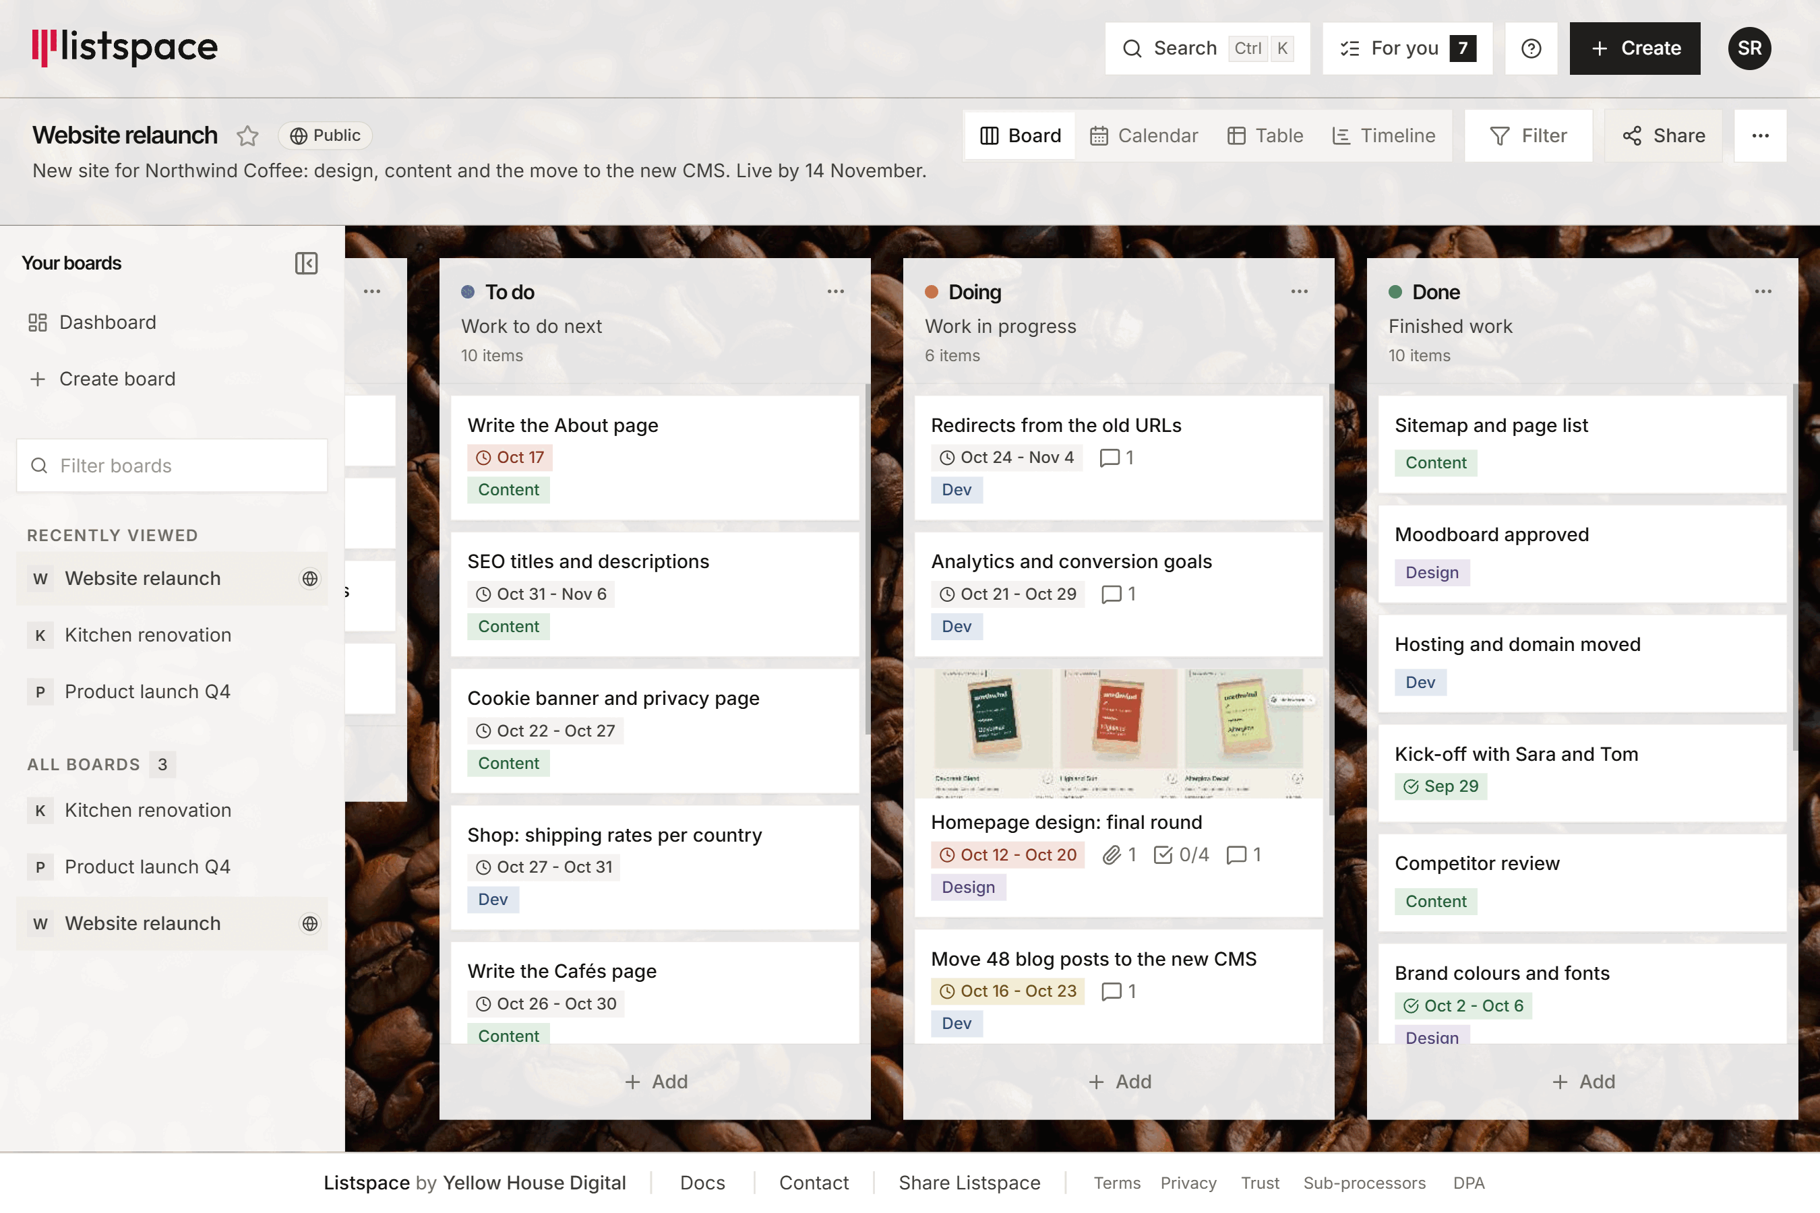Open the board more-options ellipsis button
This screenshot has width=1820, height=1213.
(x=1759, y=135)
